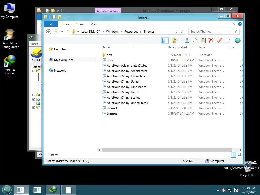Open the File ribbon tab
Screen dimensions: 260x195
tap(51, 24)
